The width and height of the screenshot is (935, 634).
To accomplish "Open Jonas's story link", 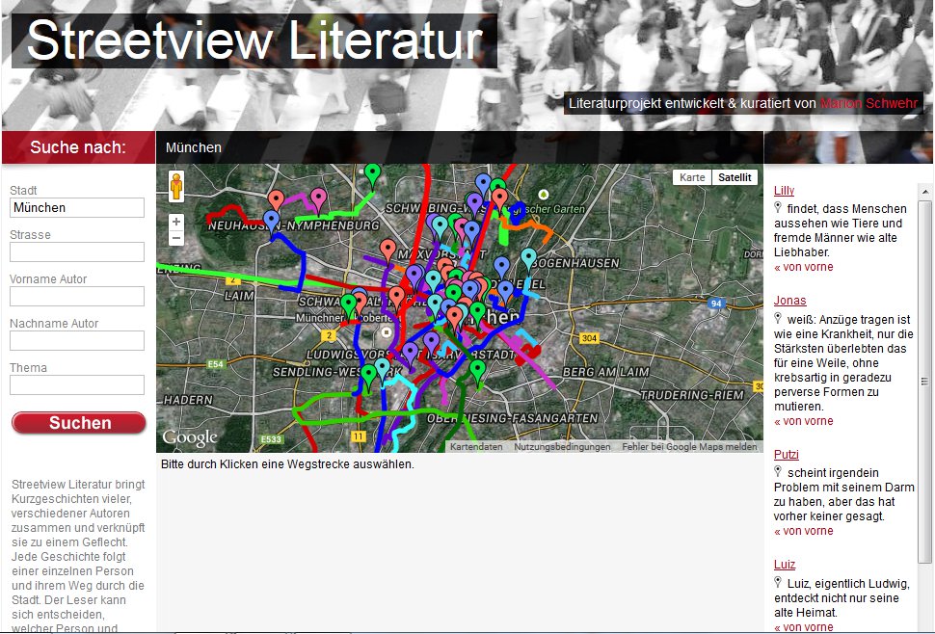I will point(790,301).
